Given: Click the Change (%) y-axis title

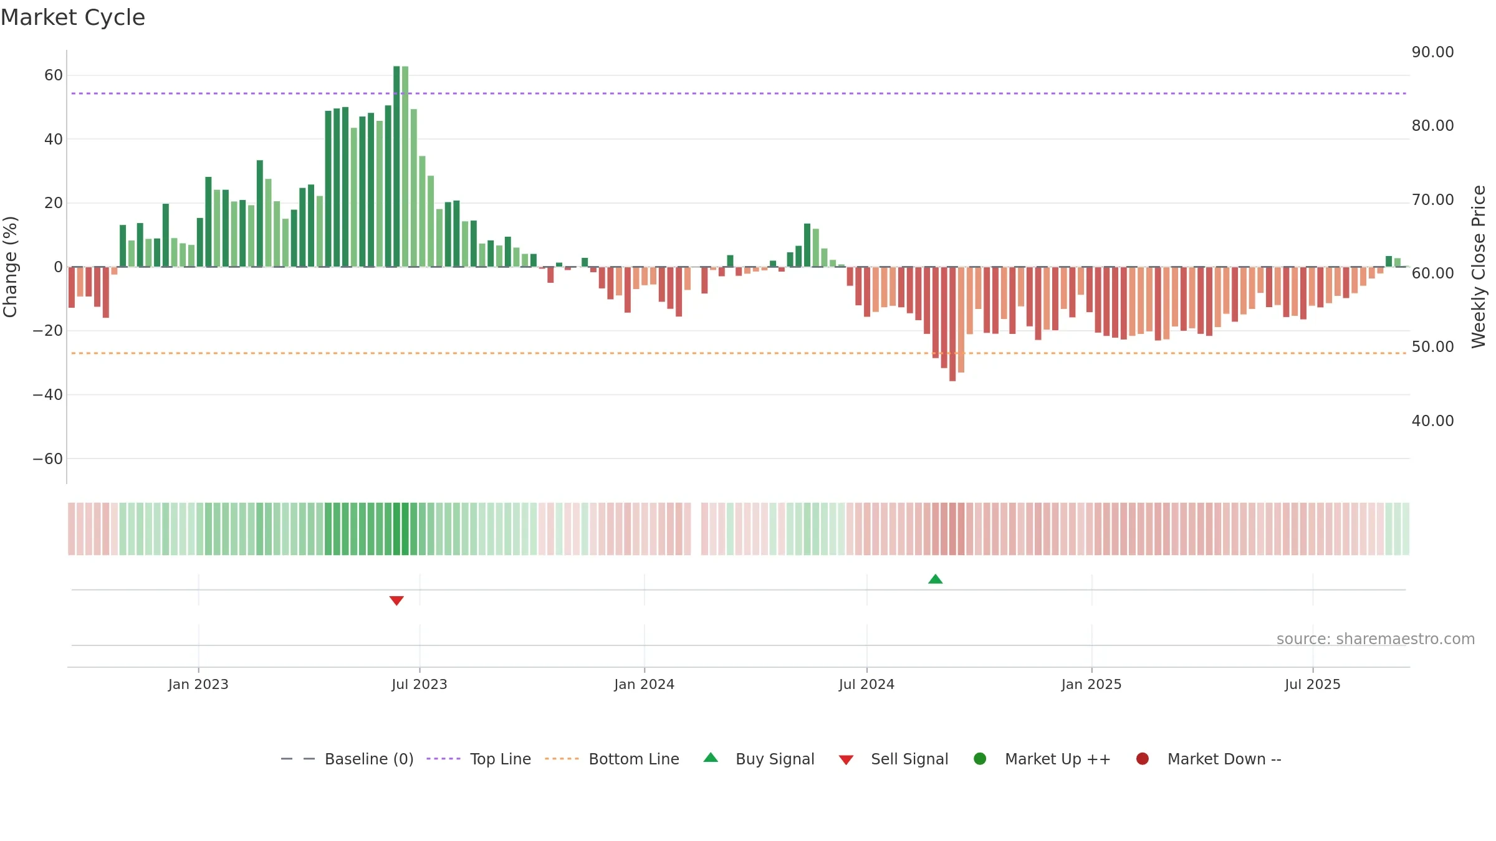Looking at the screenshot, I should coord(10,267).
